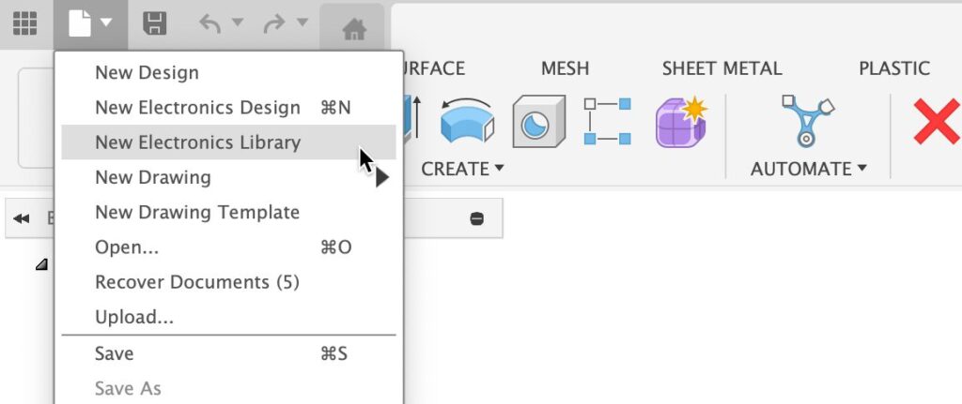Collapse the browser panel double arrows

(22, 218)
